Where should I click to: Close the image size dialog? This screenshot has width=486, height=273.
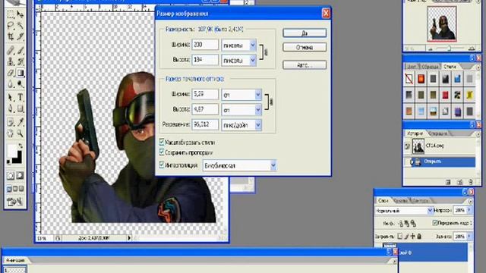[x=326, y=14]
